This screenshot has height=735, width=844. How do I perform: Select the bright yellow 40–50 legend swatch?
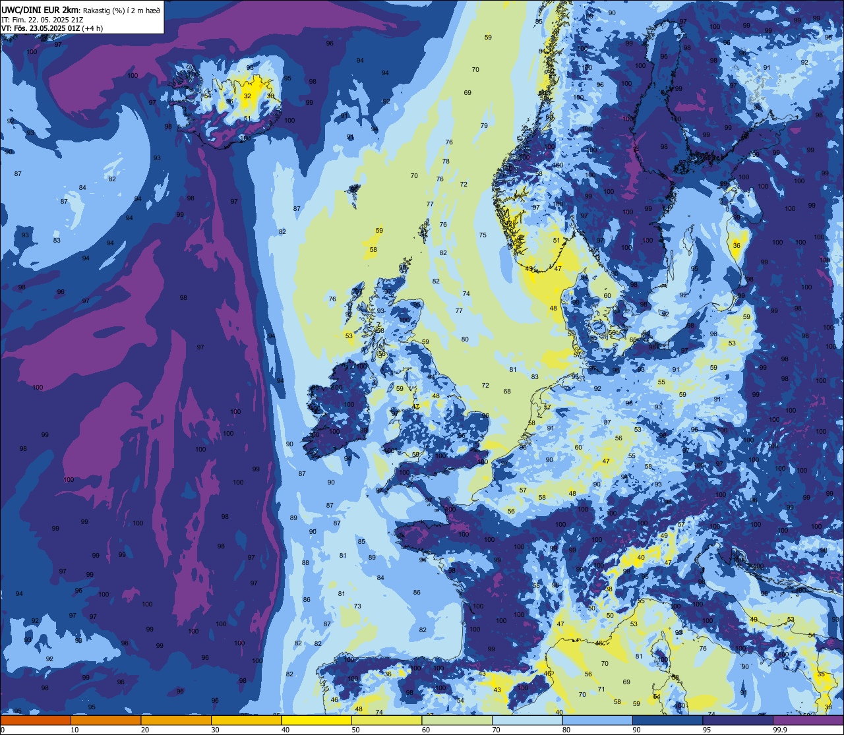tap(316, 720)
